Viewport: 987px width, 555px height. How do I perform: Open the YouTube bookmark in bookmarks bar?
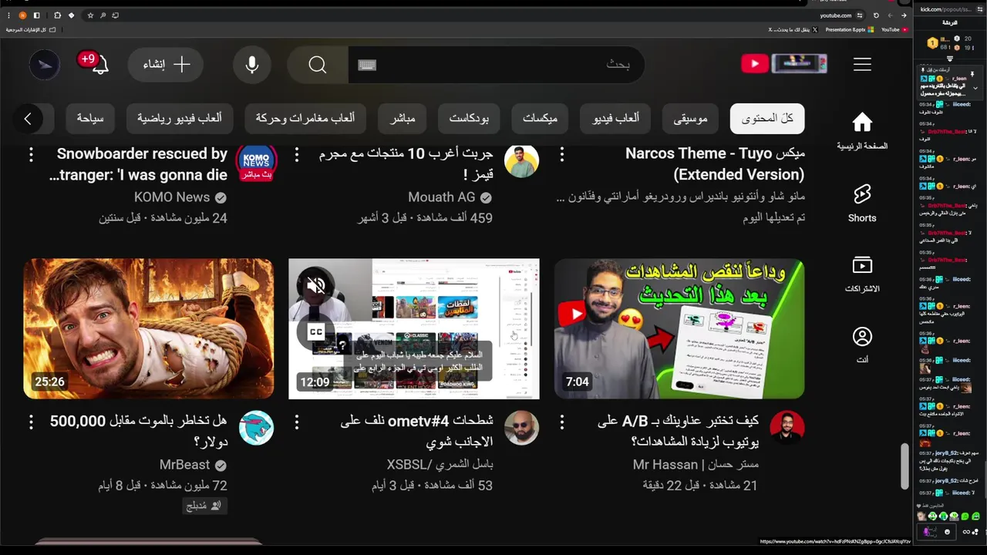pos(894,29)
